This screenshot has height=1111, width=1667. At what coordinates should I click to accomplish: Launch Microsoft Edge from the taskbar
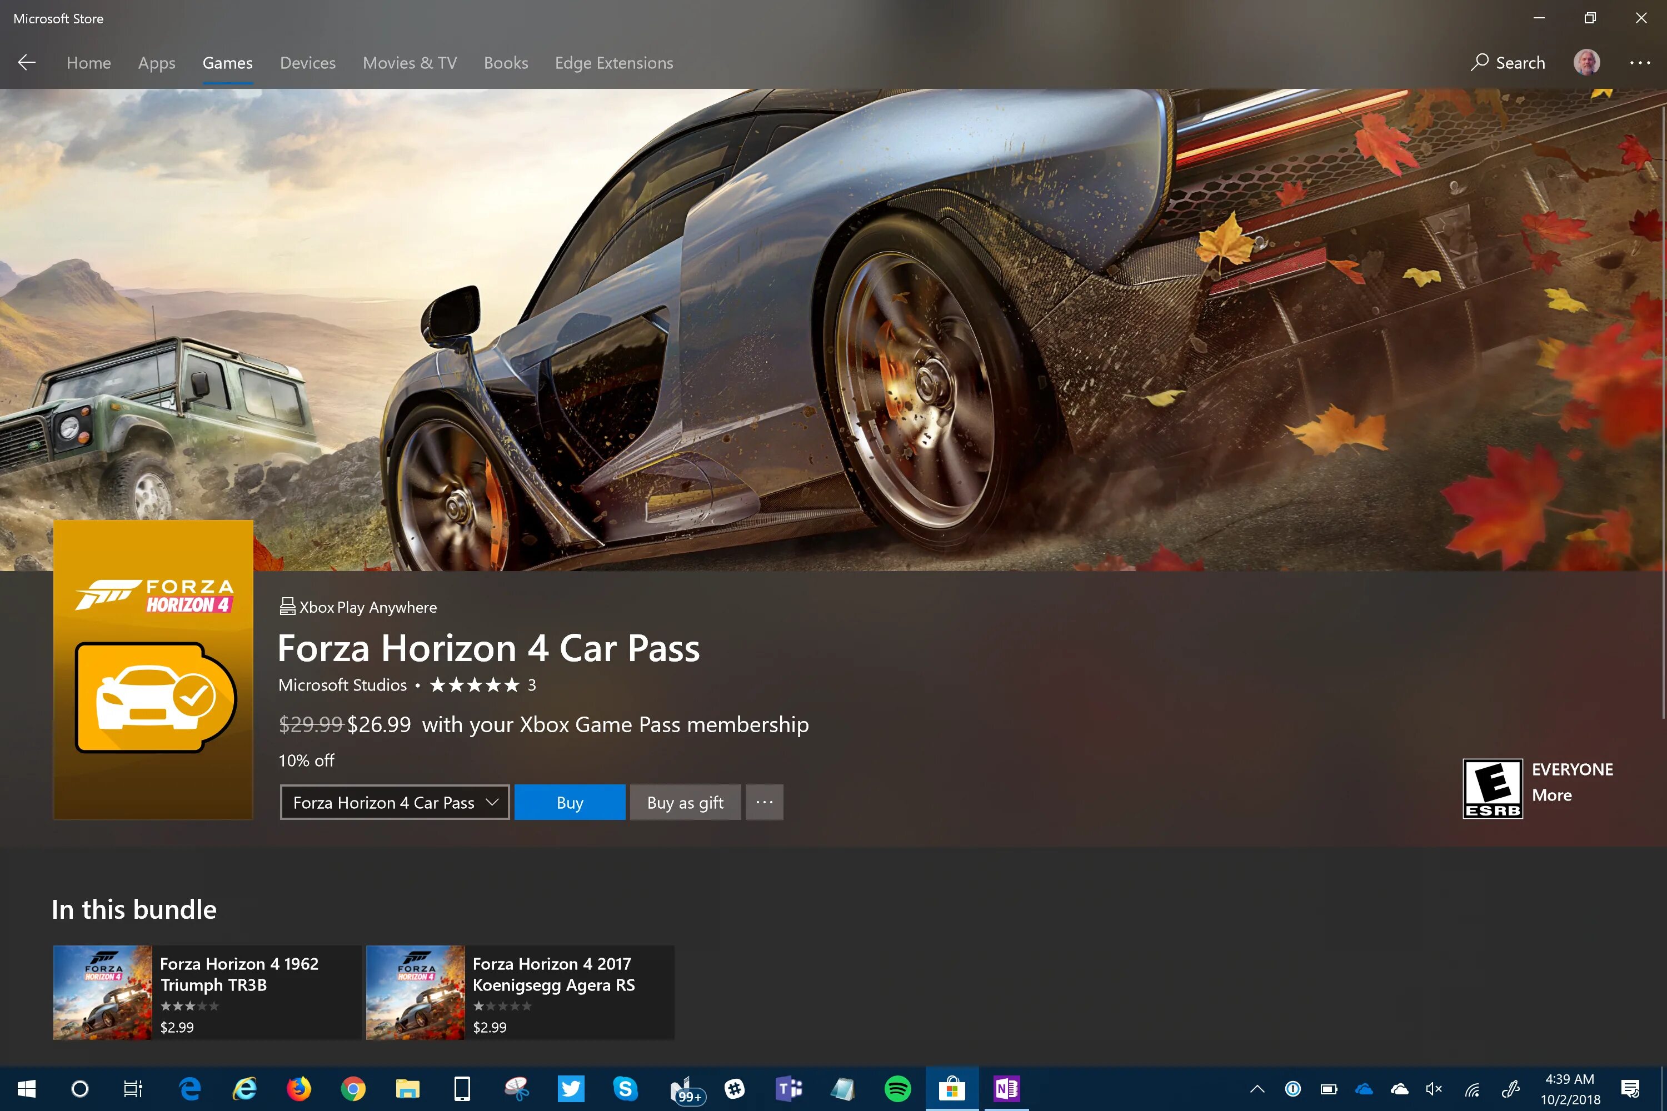(189, 1088)
